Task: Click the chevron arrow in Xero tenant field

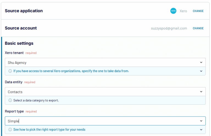Action: point(201,63)
